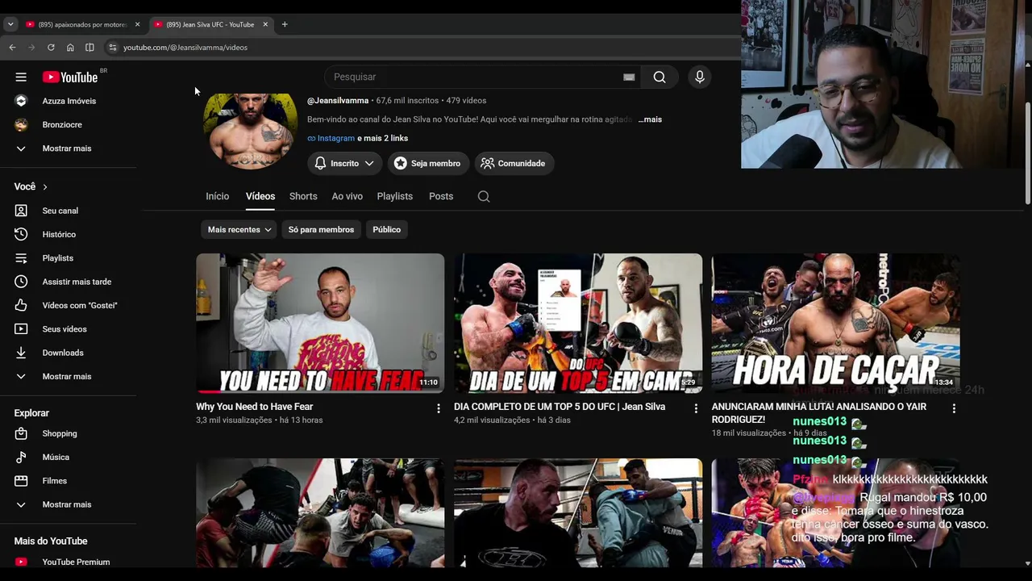The height and width of the screenshot is (581, 1032).
Task: Expand subscriptions with Mostrar mais
Action: coord(69,148)
